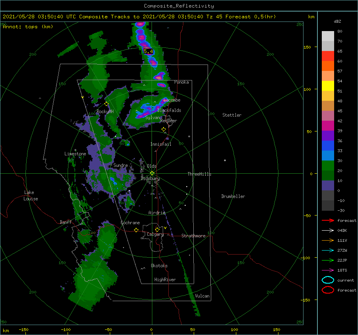This screenshot has width=358, height=335.
Task: Click the red forecast ellipse legend icon
Action: click(328, 290)
